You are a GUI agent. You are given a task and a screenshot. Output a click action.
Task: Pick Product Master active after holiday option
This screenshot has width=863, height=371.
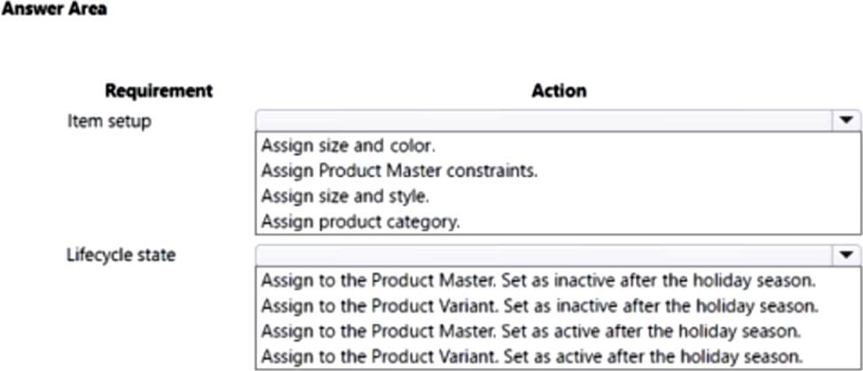point(533,331)
